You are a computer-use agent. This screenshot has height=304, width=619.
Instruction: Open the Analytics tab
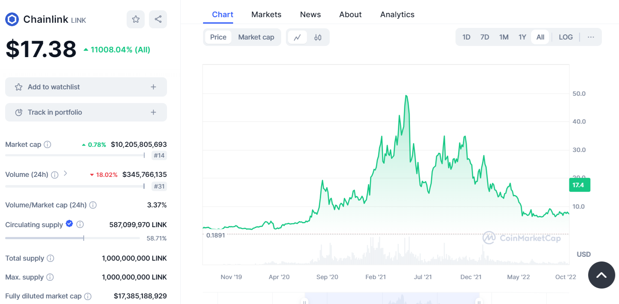[397, 15]
